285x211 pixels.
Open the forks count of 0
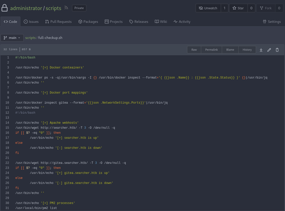(279, 8)
